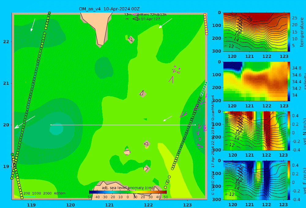Screen dimensions: 306x208
Task: Click the latitude label 19 on map axis
Action: coord(6,166)
